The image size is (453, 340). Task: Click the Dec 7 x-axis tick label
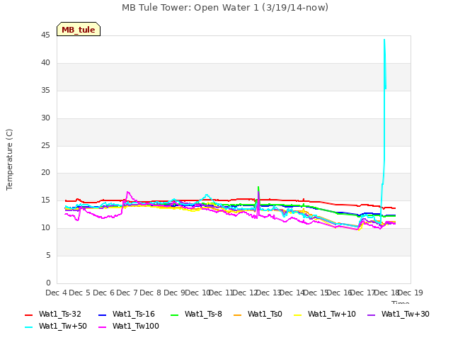(127, 293)
